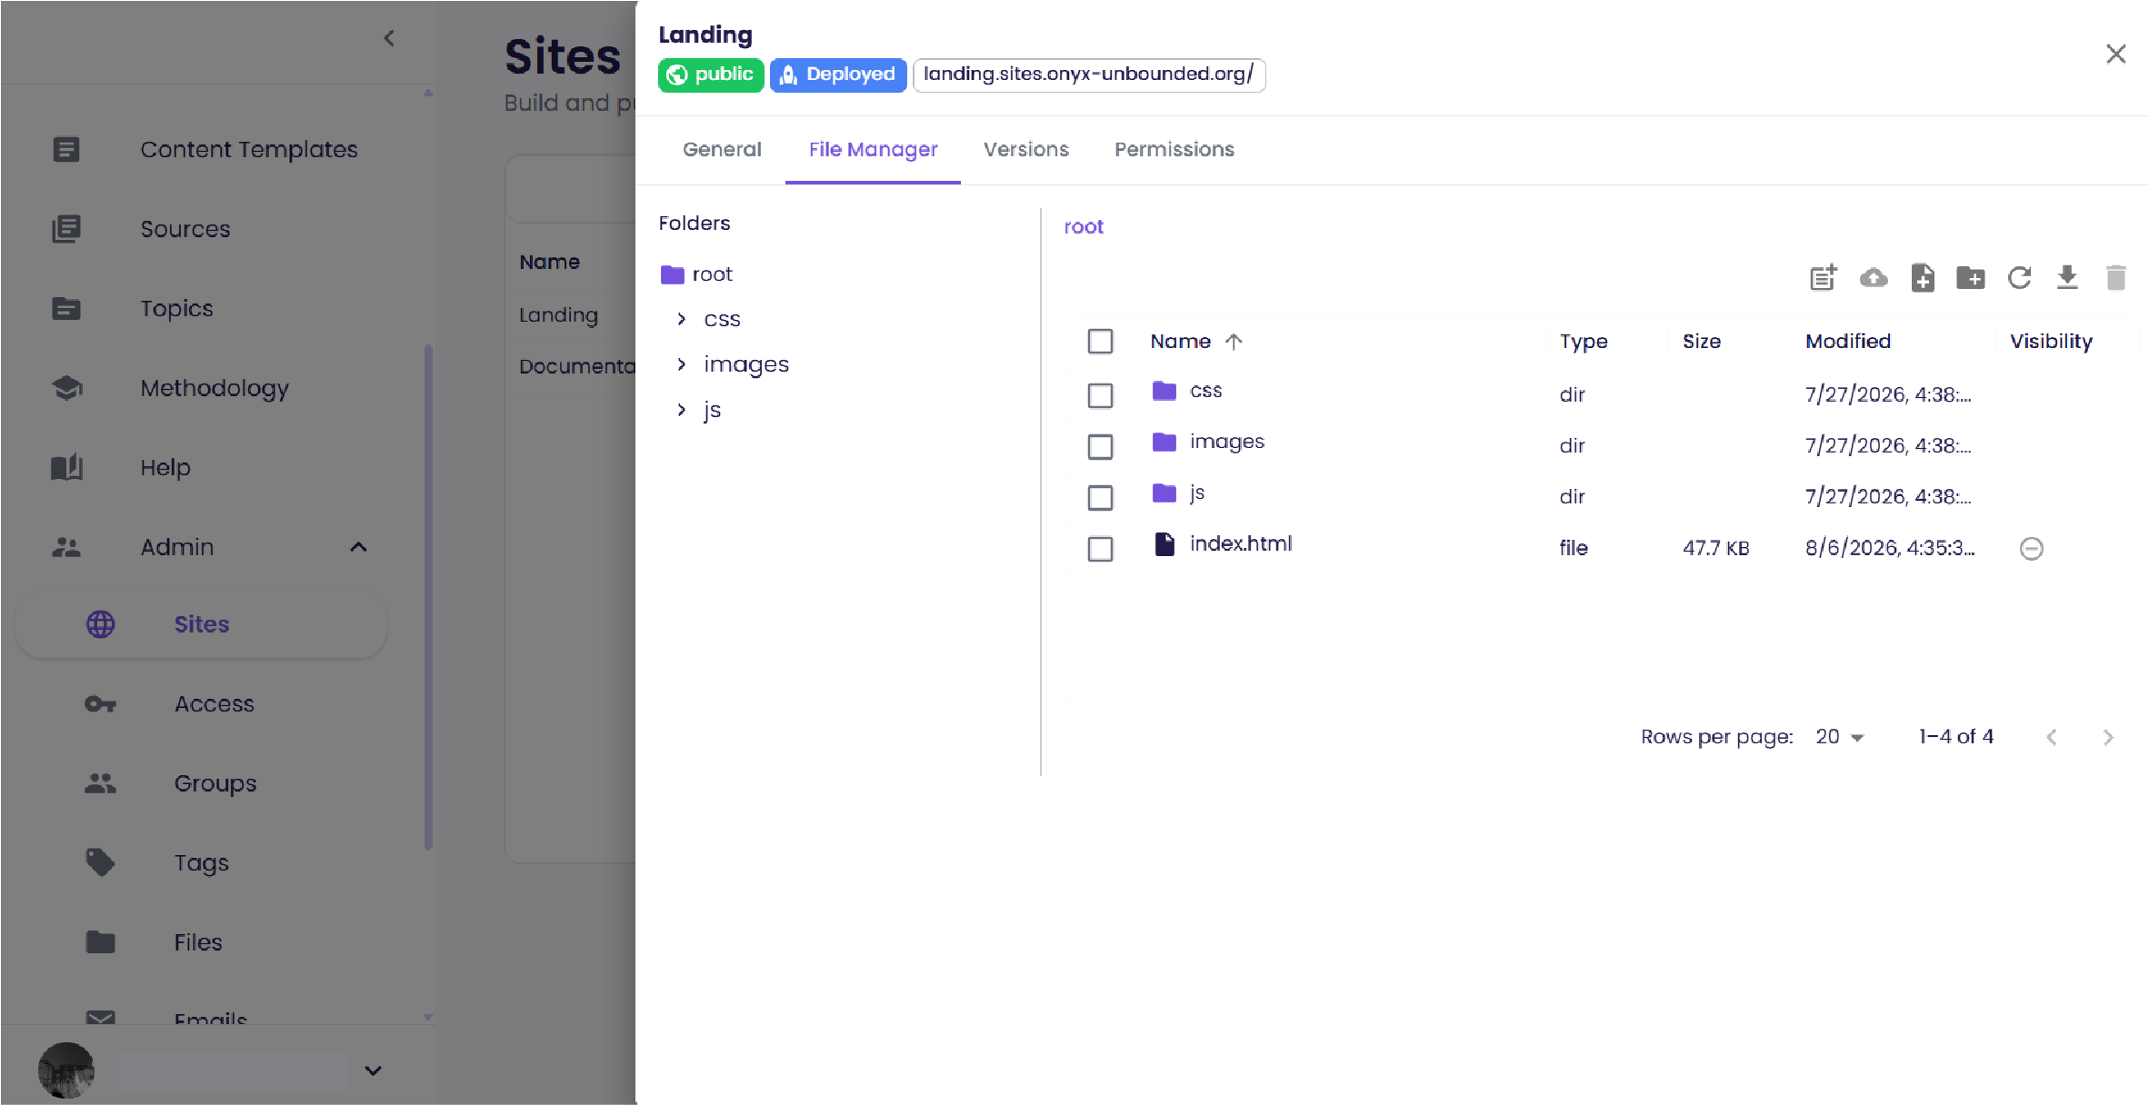This screenshot has width=2149, height=1105.
Task: Open Help in the sidebar
Action: pos(165,467)
